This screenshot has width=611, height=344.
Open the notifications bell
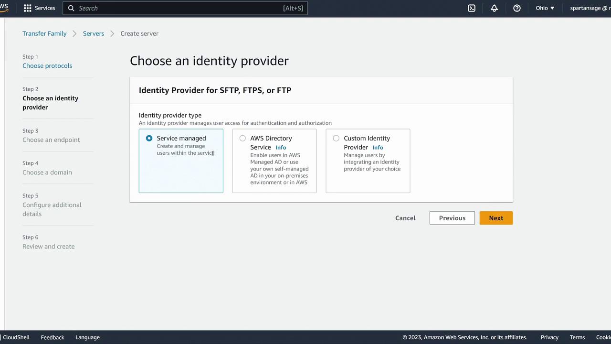[494, 8]
